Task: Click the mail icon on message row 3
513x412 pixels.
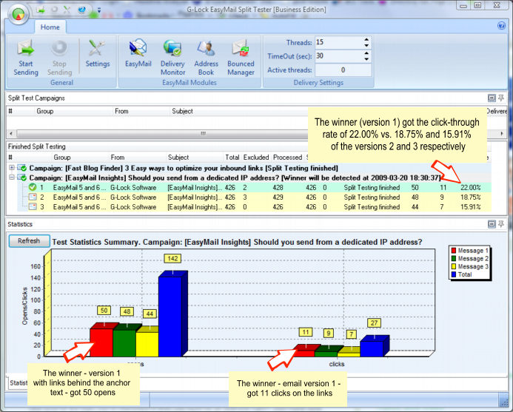Action: [33, 207]
